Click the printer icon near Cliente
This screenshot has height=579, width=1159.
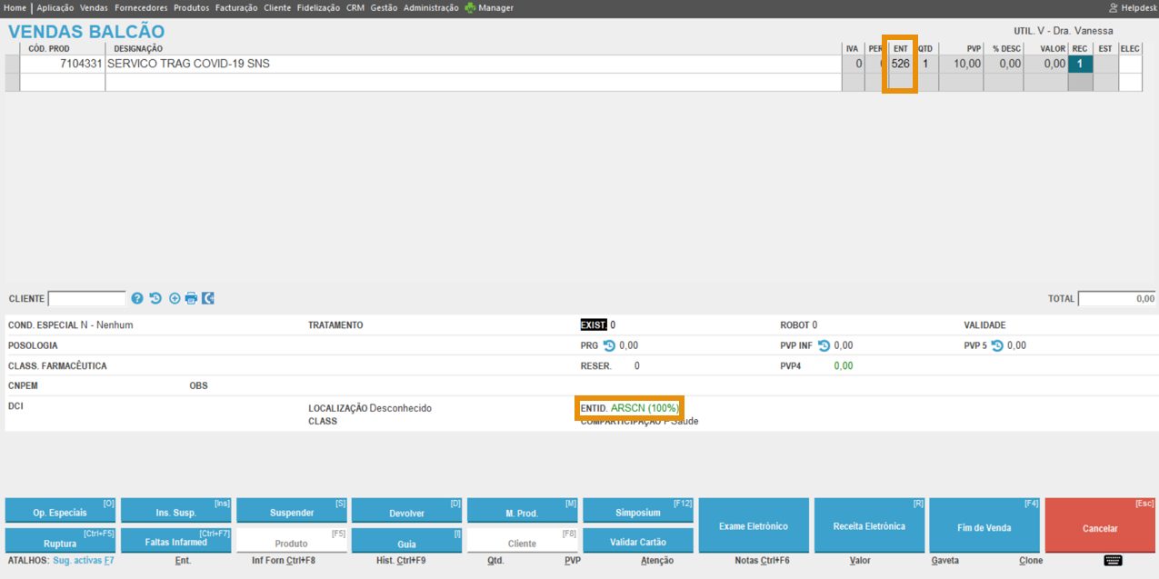[x=191, y=298]
